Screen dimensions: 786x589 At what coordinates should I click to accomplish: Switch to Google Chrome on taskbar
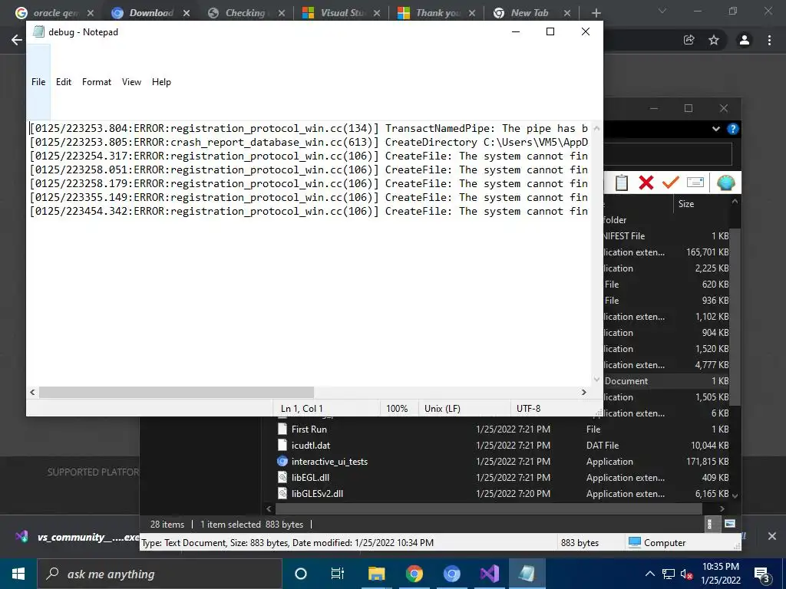(414, 574)
